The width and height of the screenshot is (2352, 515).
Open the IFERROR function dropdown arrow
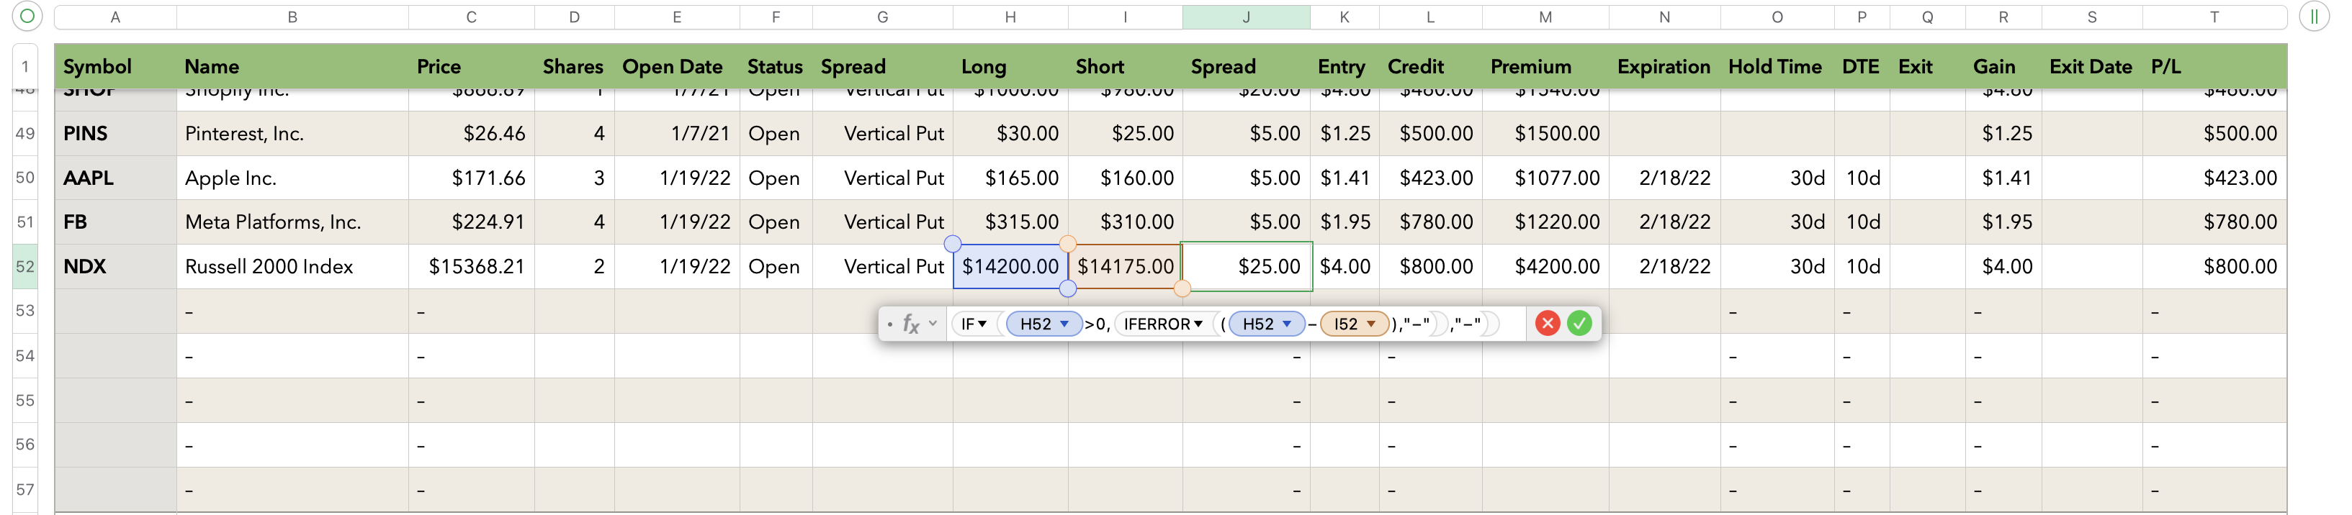click(x=1198, y=324)
